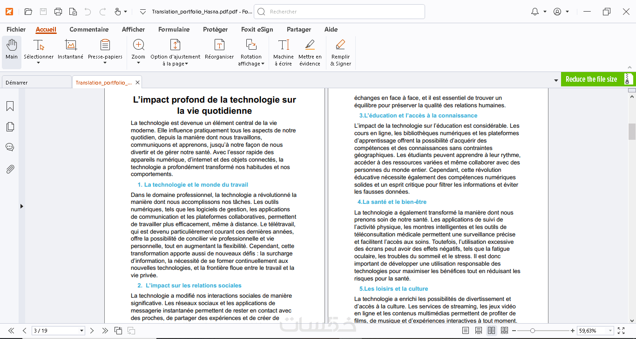
Task: Click the Zoom magnifier tool
Action: point(138,48)
